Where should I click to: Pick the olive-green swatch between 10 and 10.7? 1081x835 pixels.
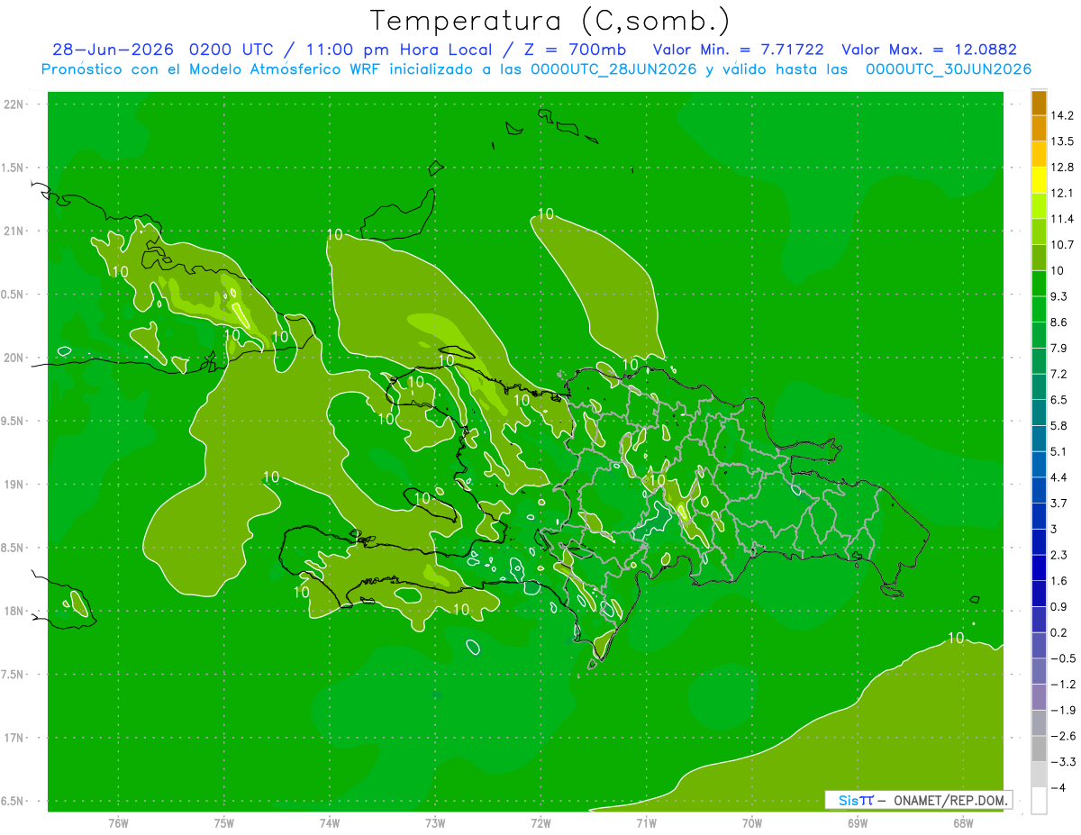tap(1039, 258)
